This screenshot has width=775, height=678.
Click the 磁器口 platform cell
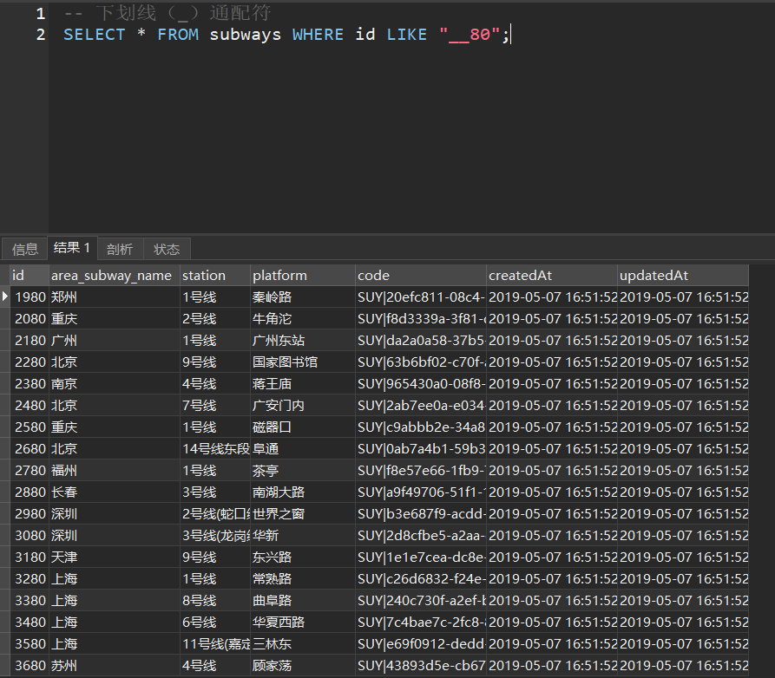click(x=303, y=427)
